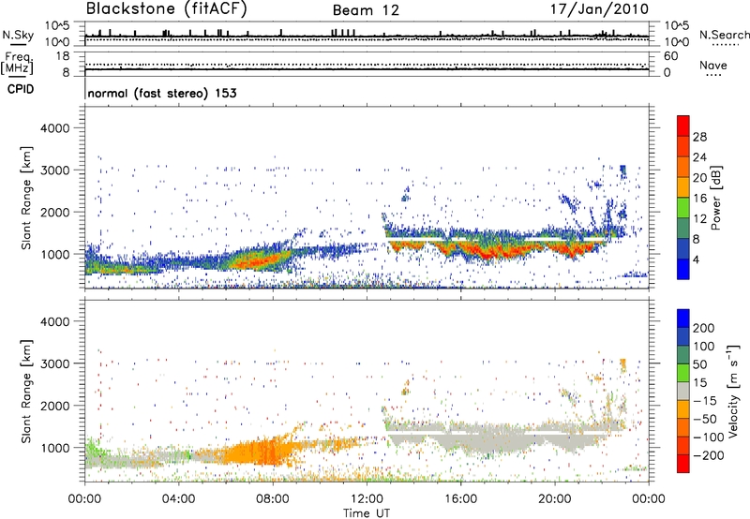This screenshot has width=750, height=519.
Task: Click the "04:00" time tick label
Action: [178, 499]
